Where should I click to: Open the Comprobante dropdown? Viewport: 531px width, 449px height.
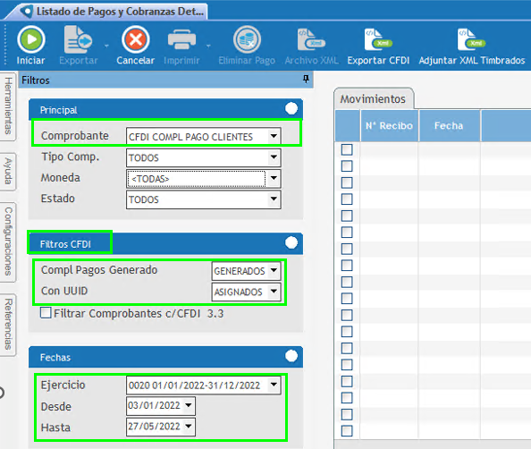point(274,136)
